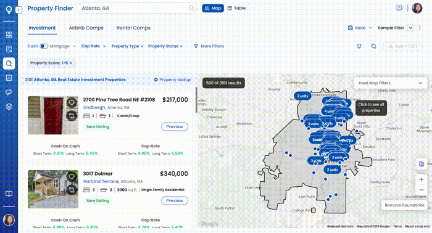
Task: Favorite 2700 Pine Tree Road listing heart
Action: point(72,102)
